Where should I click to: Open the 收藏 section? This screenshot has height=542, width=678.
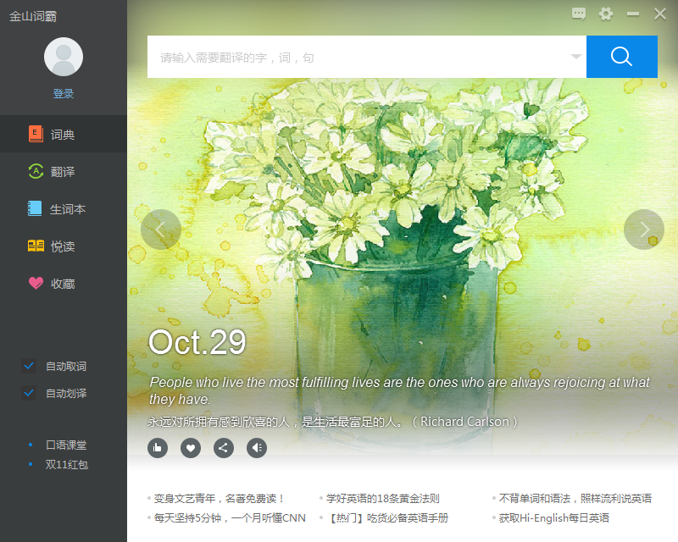click(x=63, y=284)
